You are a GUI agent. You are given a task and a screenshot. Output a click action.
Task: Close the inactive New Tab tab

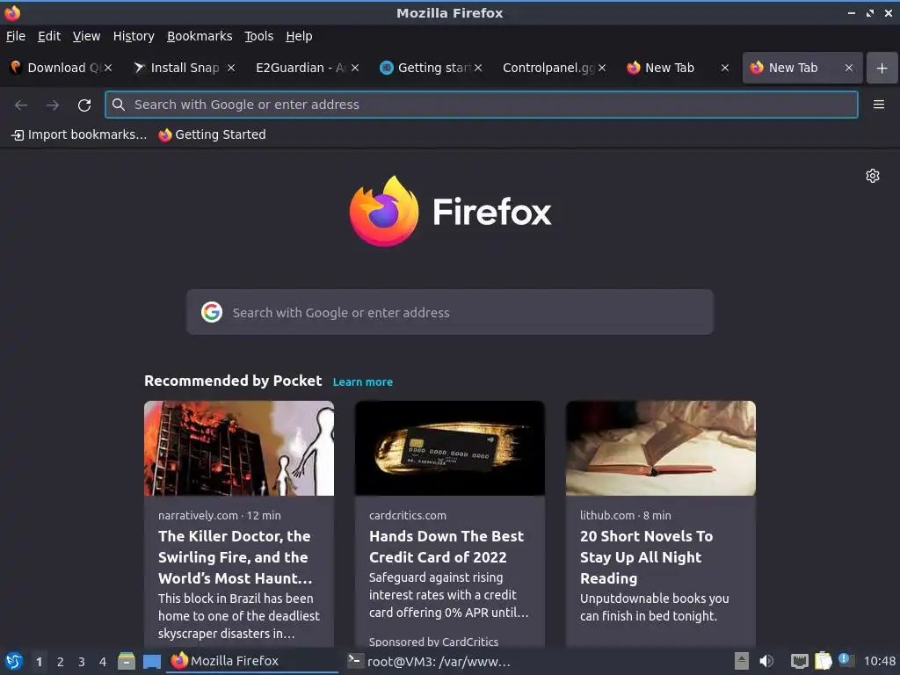(x=725, y=68)
